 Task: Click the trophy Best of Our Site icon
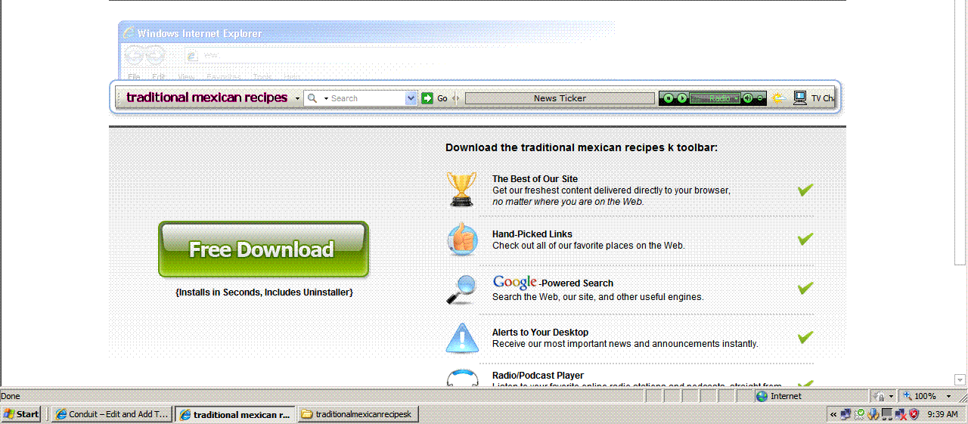point(461,188)
